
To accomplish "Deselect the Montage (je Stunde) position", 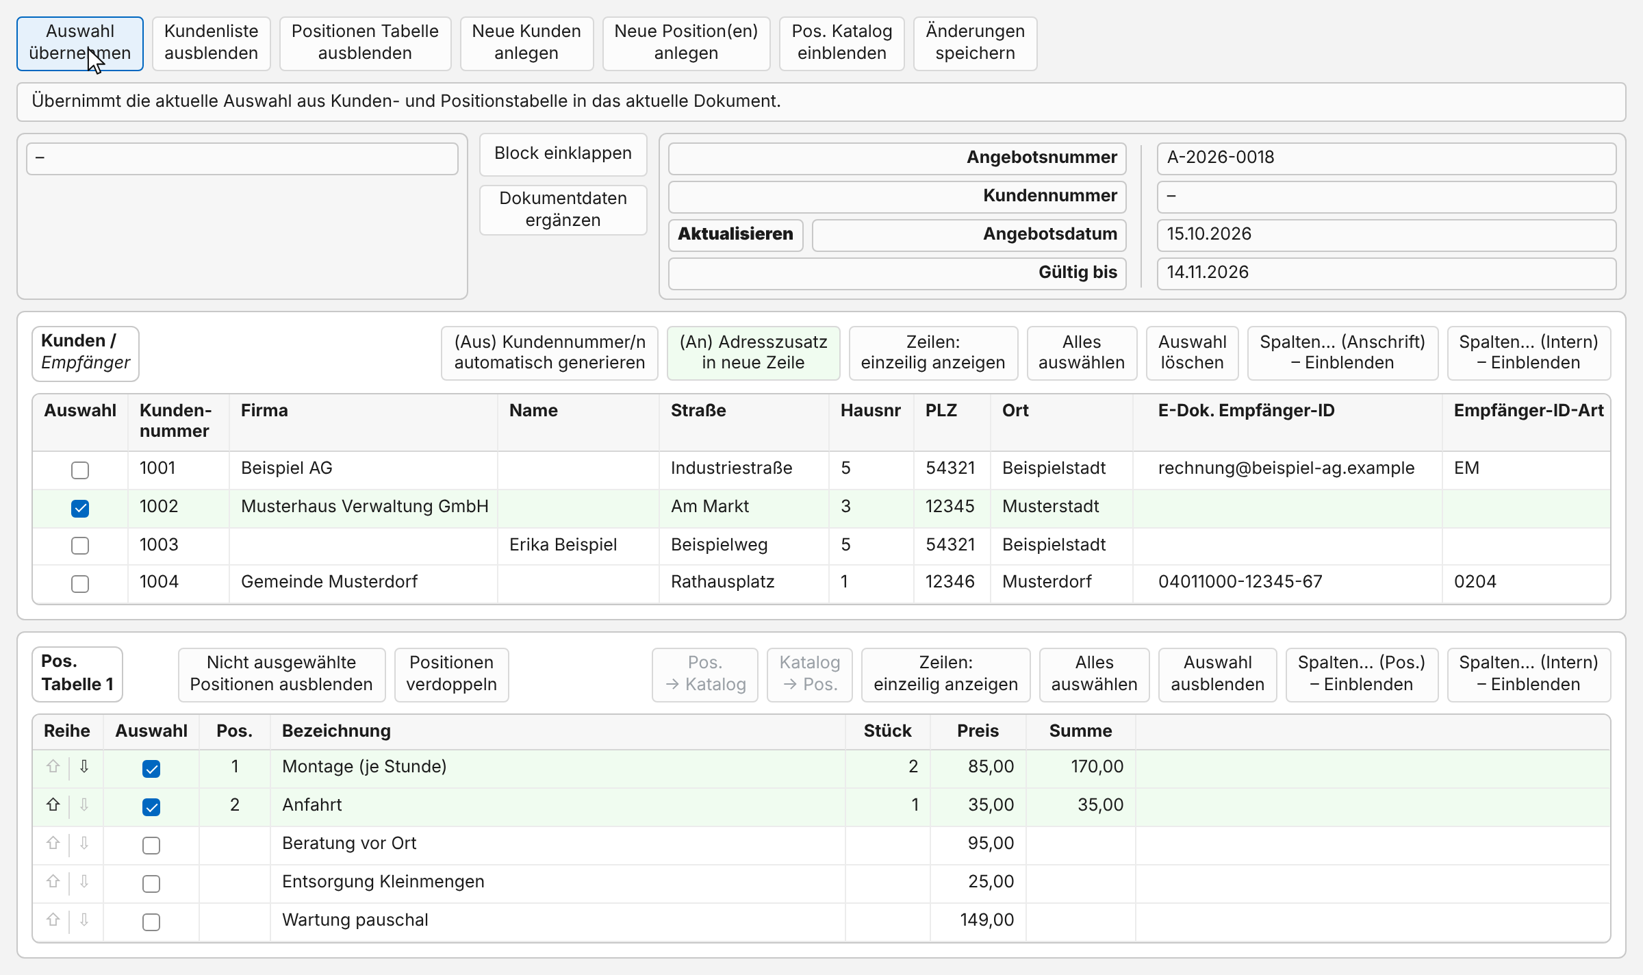I will pos(151,769).
